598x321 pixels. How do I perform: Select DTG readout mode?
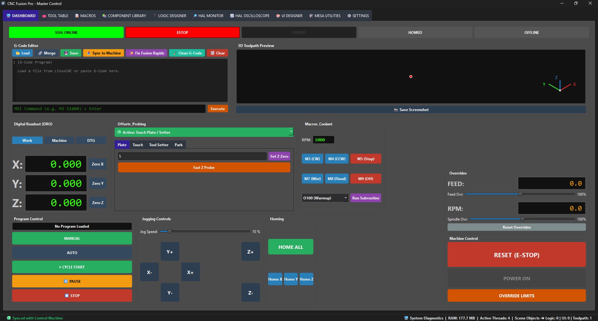(x=91, y=141)
